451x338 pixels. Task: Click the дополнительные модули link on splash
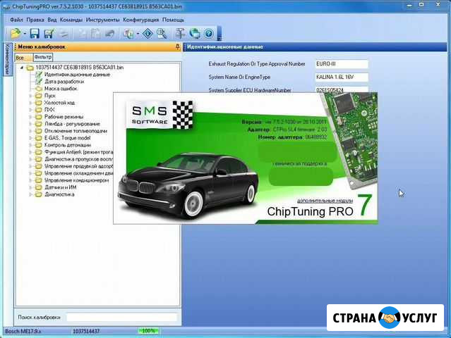pos(325,201)
